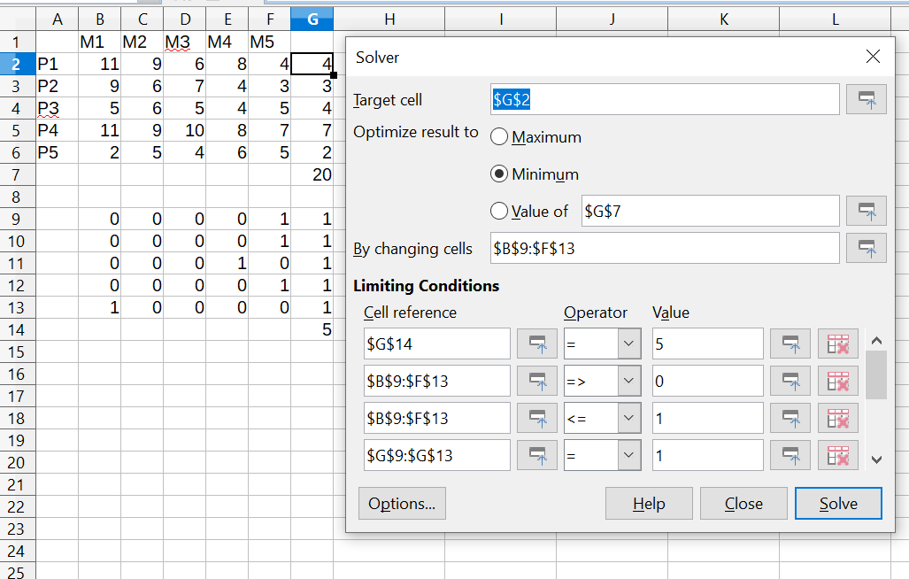Click cell reference field $G$14
The height and width of the screenshot is (579, 909).
pos(437,344)
